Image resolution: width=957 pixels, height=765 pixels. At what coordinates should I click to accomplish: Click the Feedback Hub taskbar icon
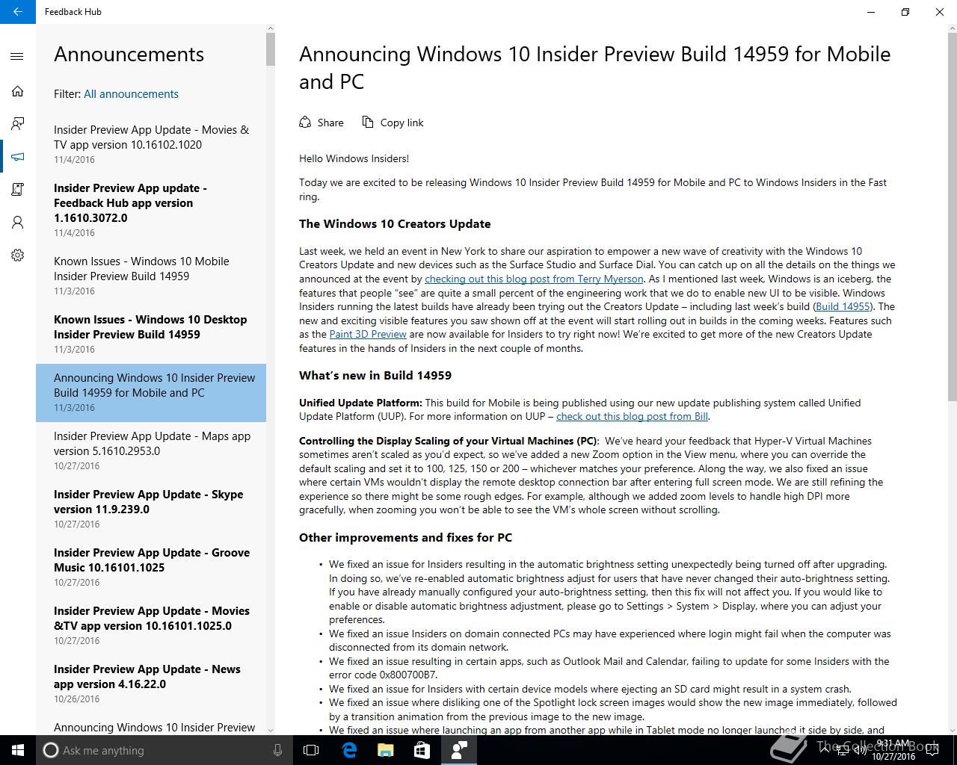pos(458,750)
